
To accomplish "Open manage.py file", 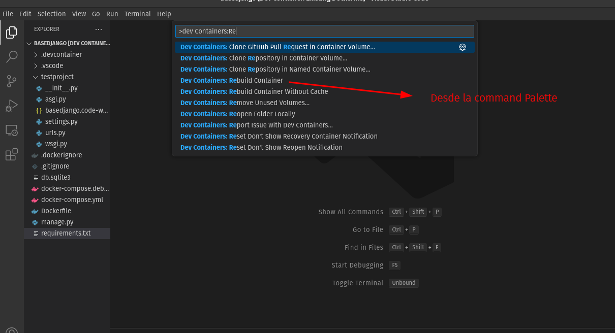I will tap(67, 222).
